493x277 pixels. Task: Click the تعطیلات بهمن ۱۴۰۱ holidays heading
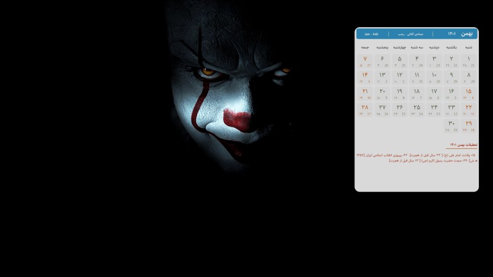(x=463, y=145)
